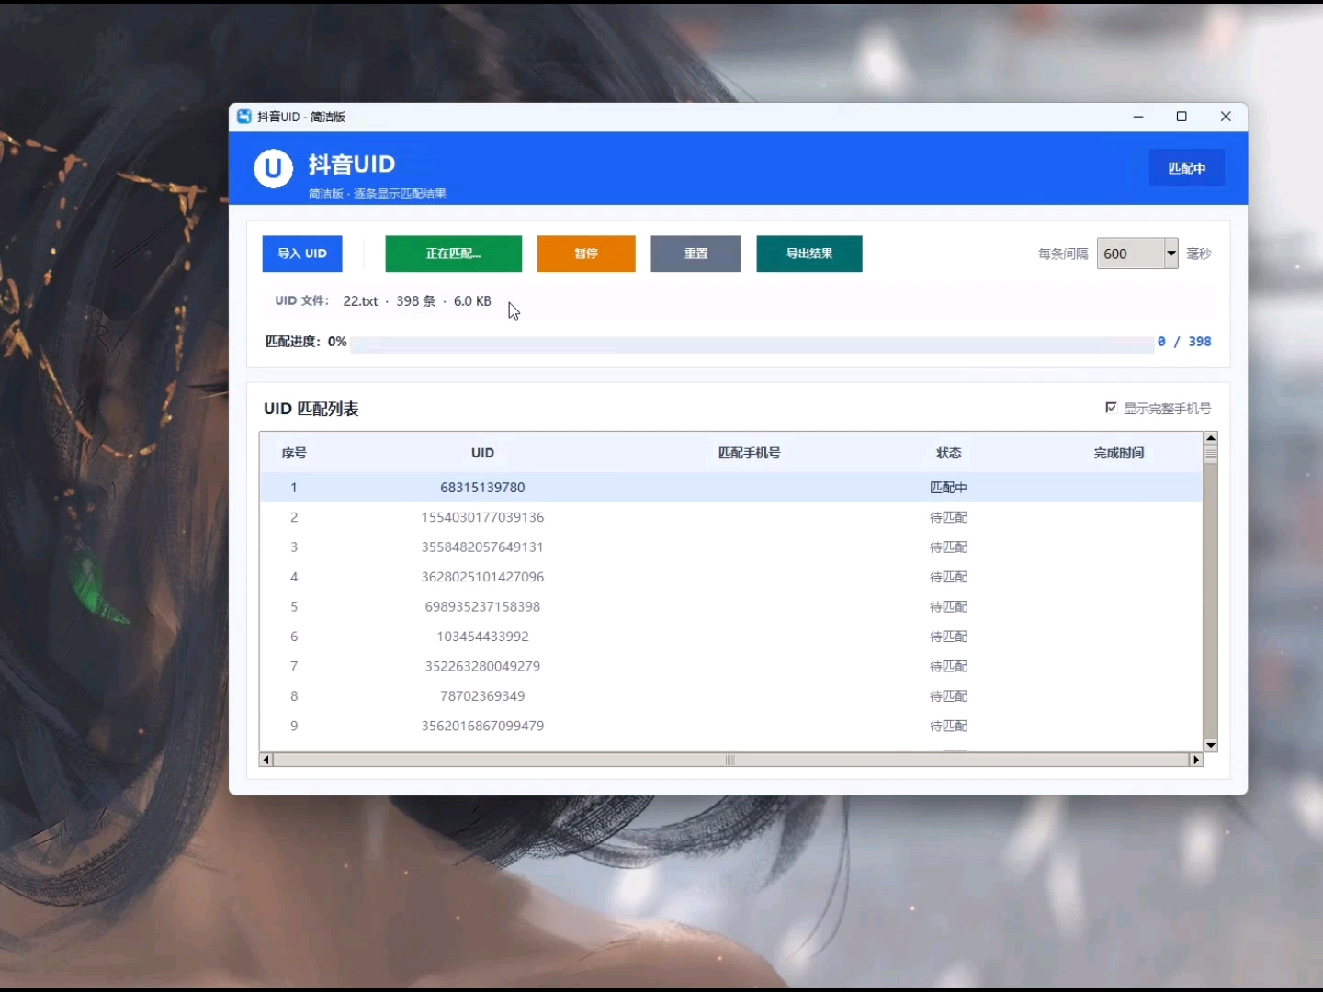
Task: Click the 匹配进度 progress bar
Action: click(752, 344)
